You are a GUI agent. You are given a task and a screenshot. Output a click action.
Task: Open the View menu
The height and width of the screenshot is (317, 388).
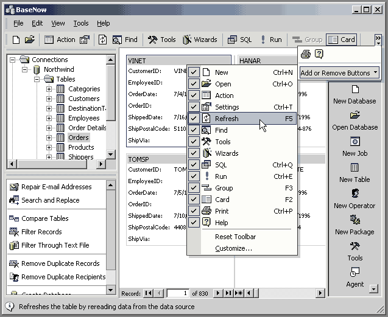coord(58,23)
